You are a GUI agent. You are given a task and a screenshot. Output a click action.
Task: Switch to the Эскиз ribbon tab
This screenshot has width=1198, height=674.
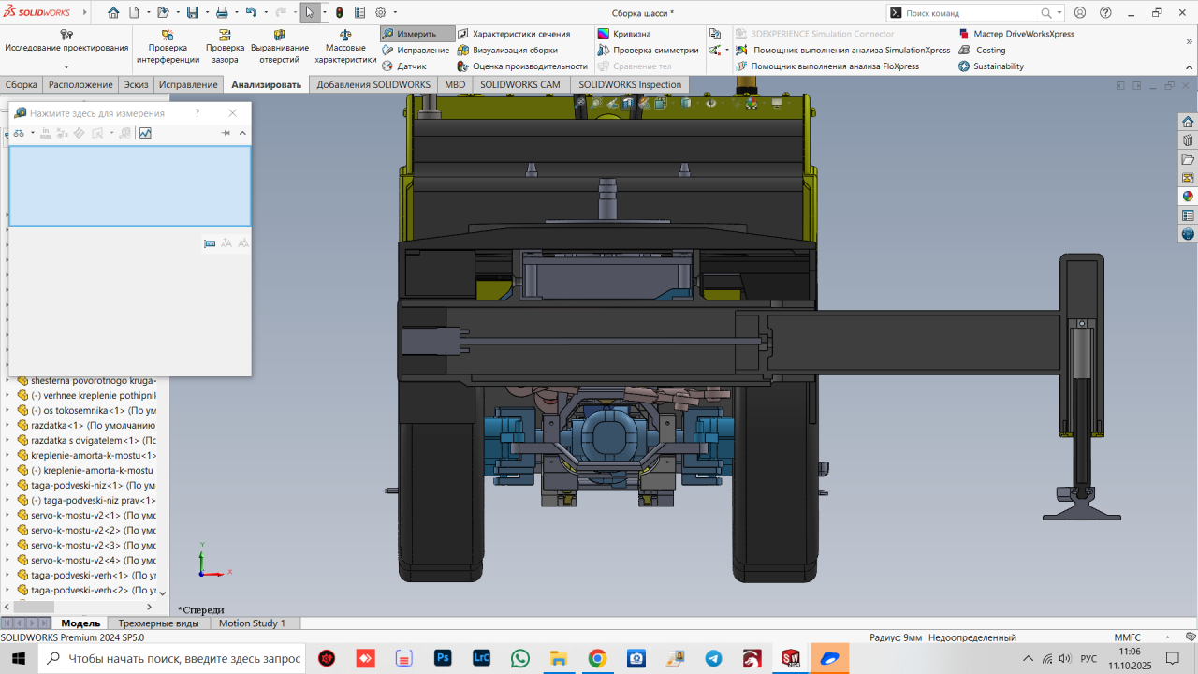[x=136, y=84]
